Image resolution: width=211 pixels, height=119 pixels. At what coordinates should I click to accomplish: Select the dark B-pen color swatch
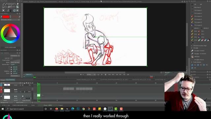[15, 17]
